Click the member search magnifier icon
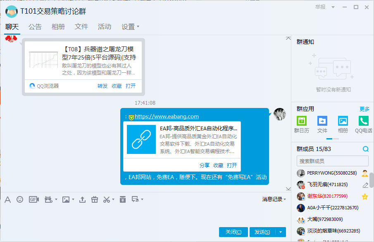374x242 pixels. pos(365,149)
